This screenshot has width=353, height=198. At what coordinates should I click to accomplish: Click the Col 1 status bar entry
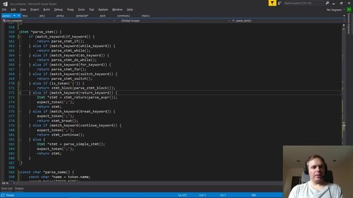(202, 195)
